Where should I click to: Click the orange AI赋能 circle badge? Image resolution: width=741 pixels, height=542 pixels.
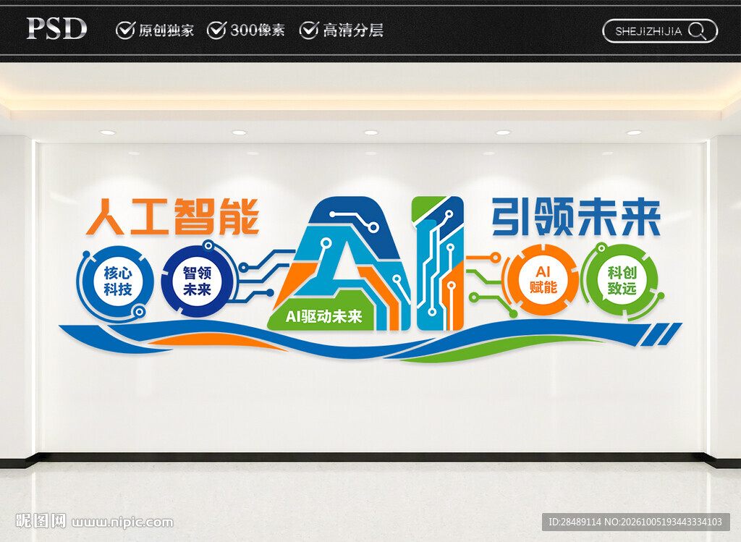543,280
